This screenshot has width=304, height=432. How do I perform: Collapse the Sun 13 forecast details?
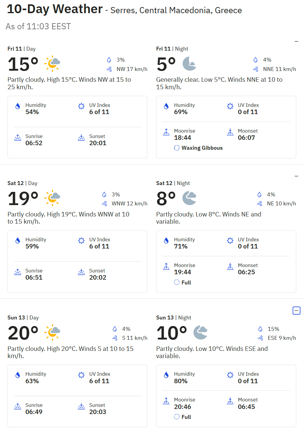[x=296, y=311]
